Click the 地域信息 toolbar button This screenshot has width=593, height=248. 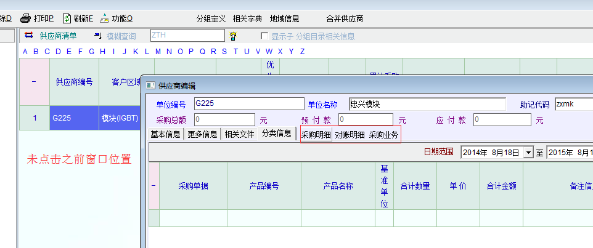click(x=285, y=18)
